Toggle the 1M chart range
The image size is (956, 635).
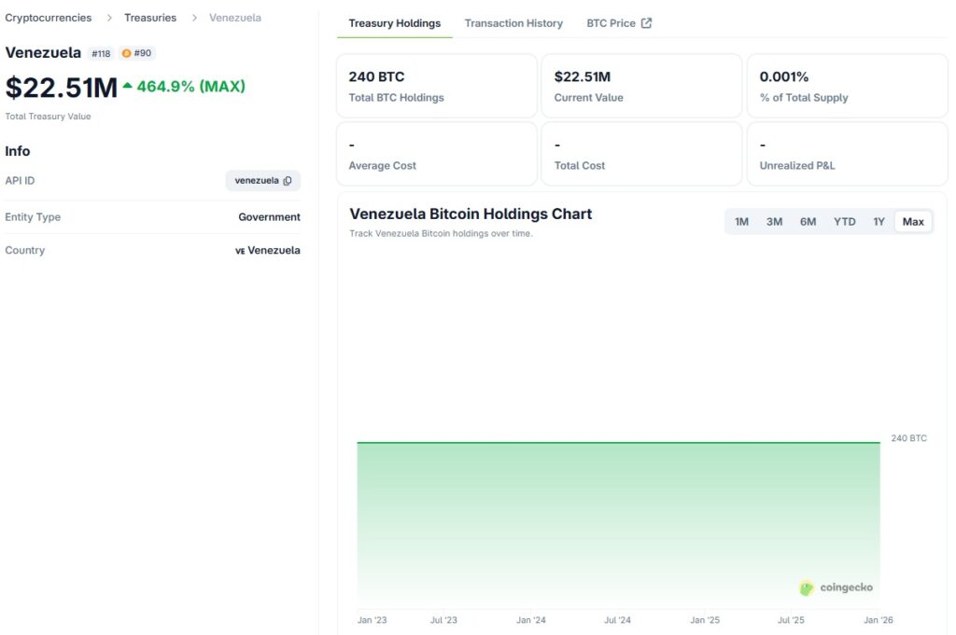pyautogui.click(x=741, y=221)
